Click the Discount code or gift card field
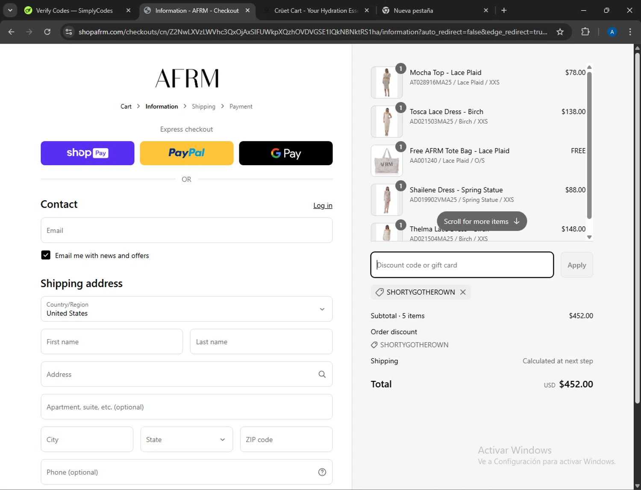 [462, 265]
